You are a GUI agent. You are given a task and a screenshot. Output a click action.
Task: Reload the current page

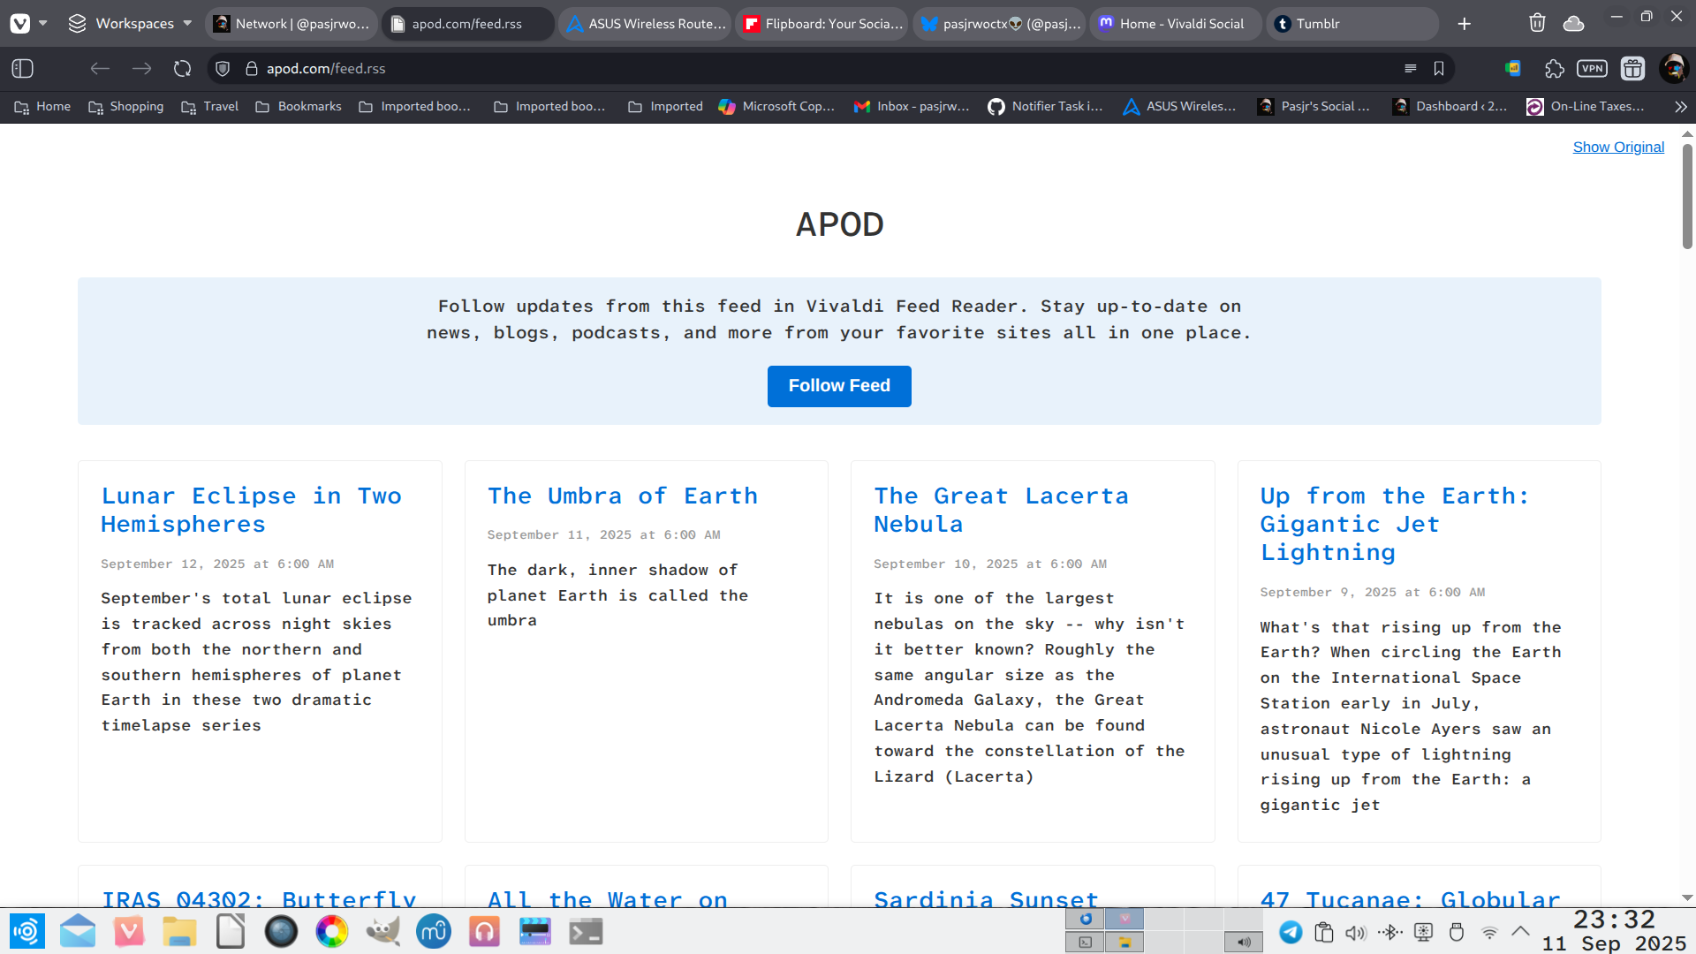tap(182, 68)
